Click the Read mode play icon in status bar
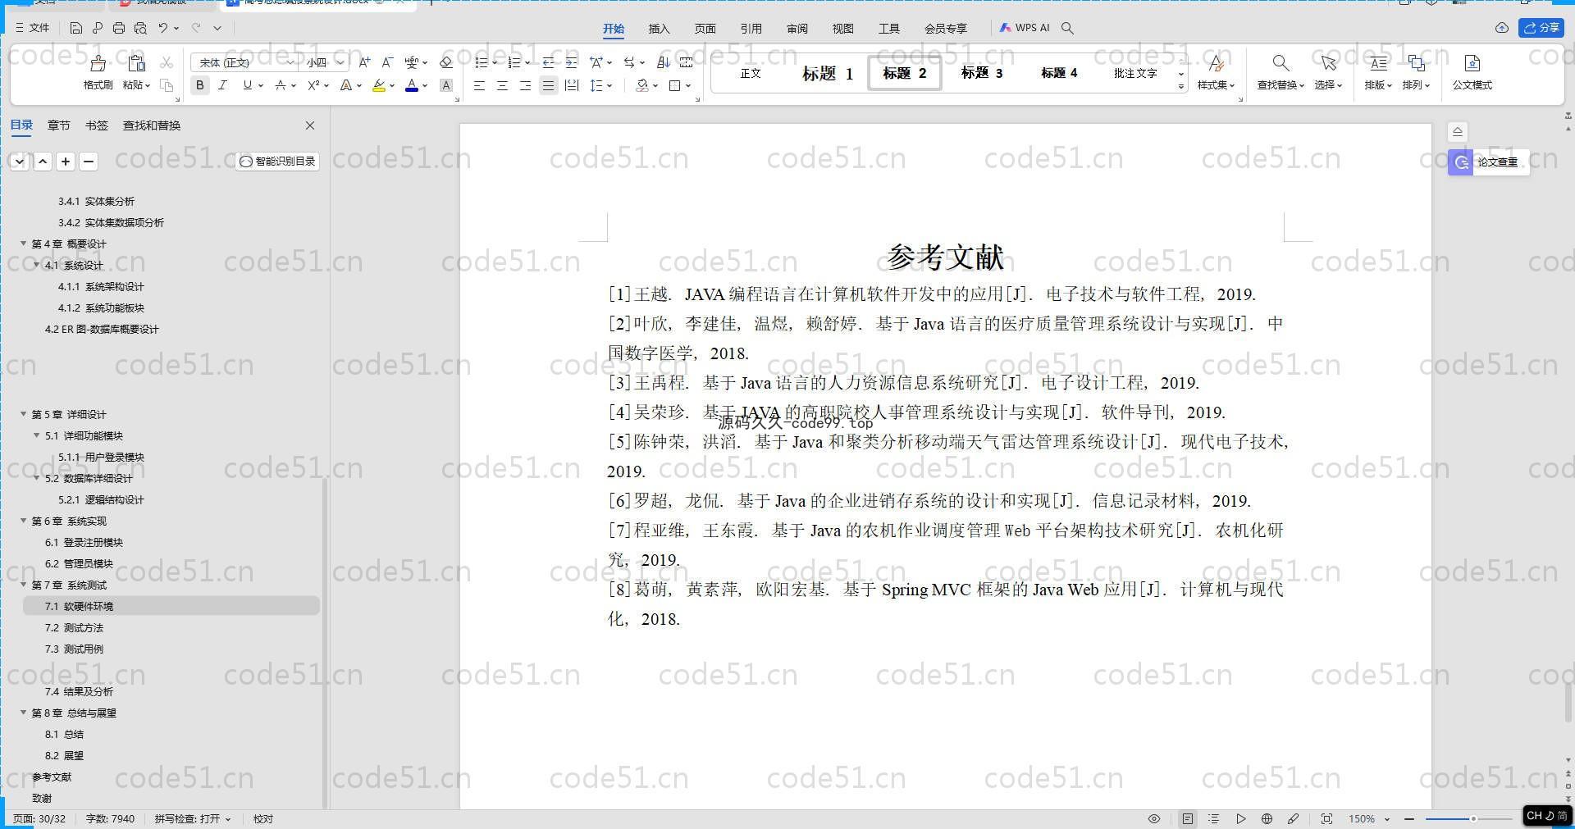 (1241, 818)
